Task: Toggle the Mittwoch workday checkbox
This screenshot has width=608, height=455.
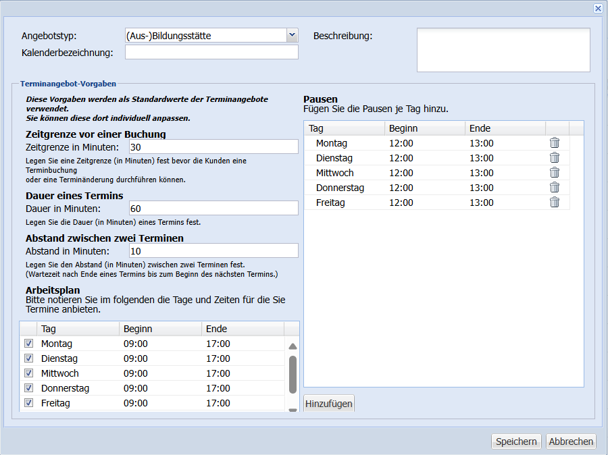Action: point(28,373)
